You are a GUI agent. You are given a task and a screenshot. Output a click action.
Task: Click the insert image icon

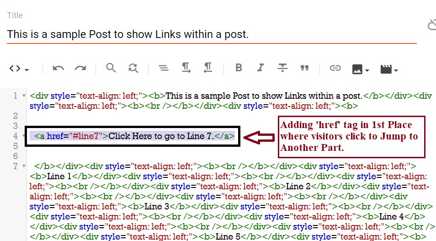tap(357, 69)
